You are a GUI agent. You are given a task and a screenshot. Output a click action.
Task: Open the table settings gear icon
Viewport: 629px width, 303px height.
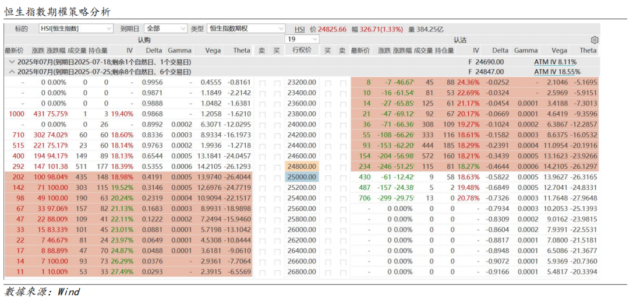(x=595, y=40)
